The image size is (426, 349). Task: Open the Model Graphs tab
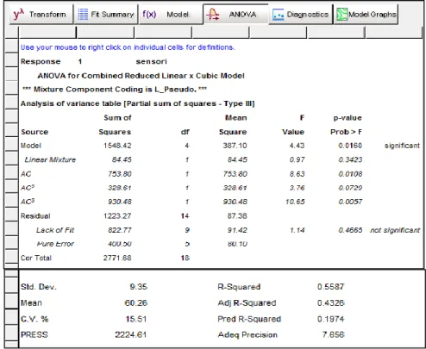[x=366, y=14]
